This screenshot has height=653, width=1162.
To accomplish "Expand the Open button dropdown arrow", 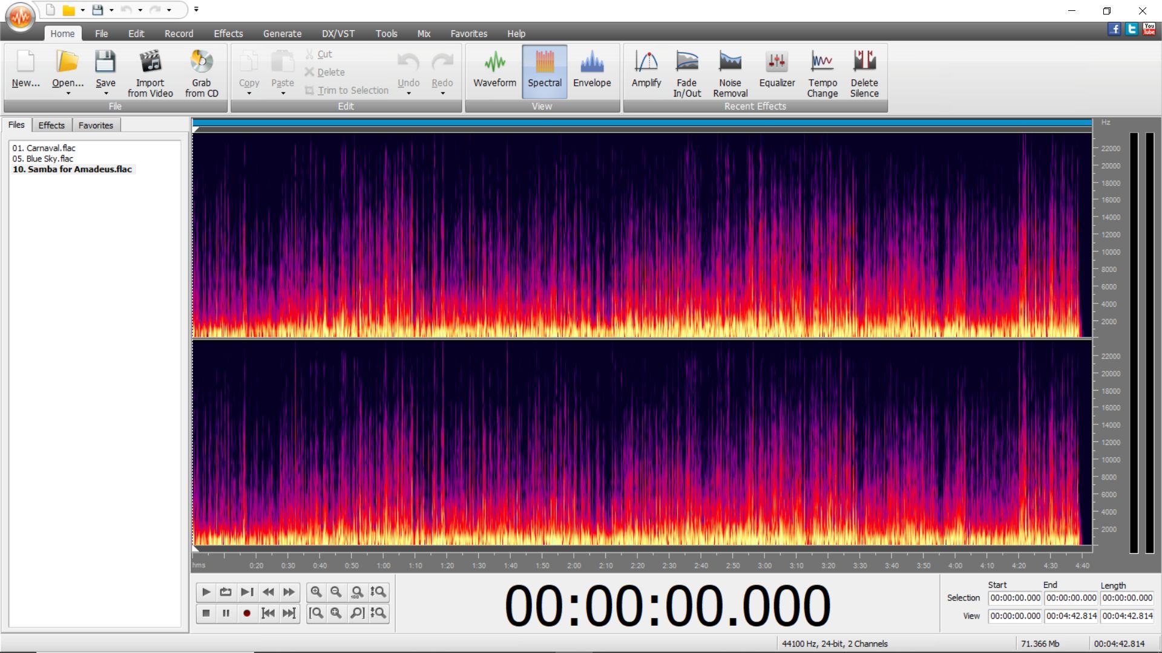I will point(68,94).
